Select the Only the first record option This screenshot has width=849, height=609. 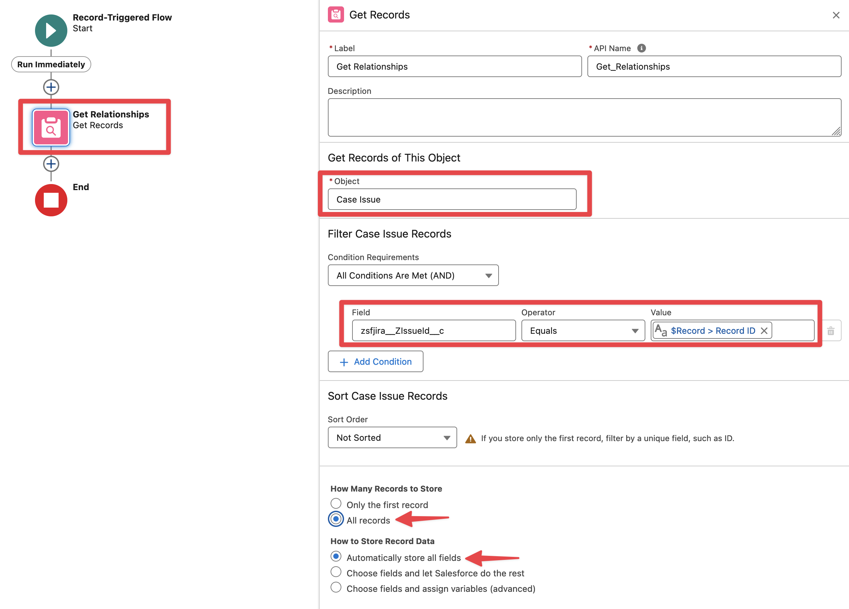pos(336,503)
